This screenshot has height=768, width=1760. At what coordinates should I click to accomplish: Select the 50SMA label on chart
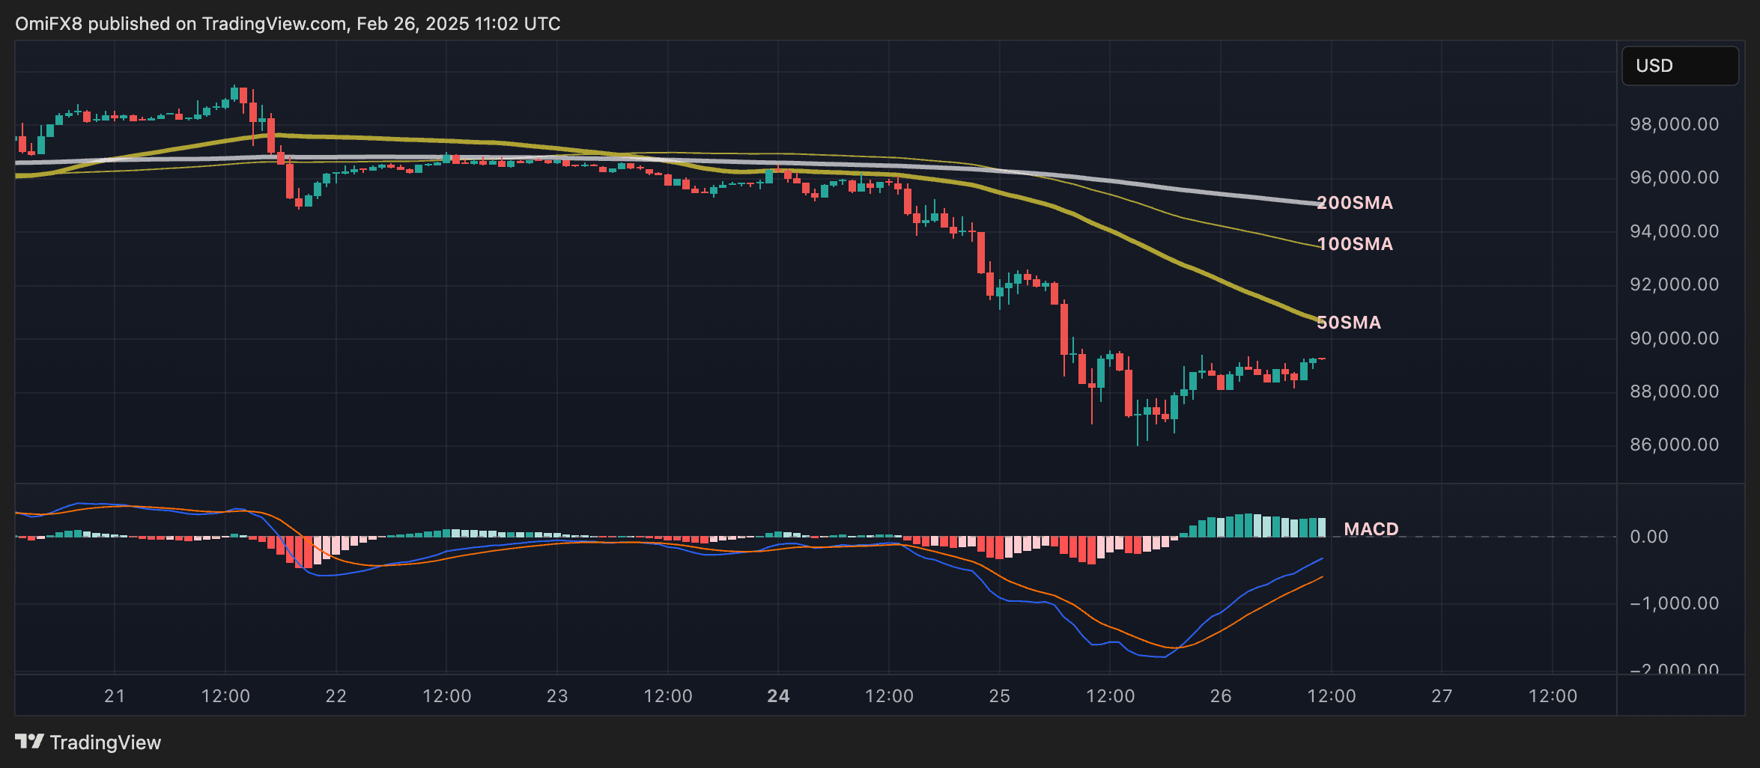(x=1349, y=323)
